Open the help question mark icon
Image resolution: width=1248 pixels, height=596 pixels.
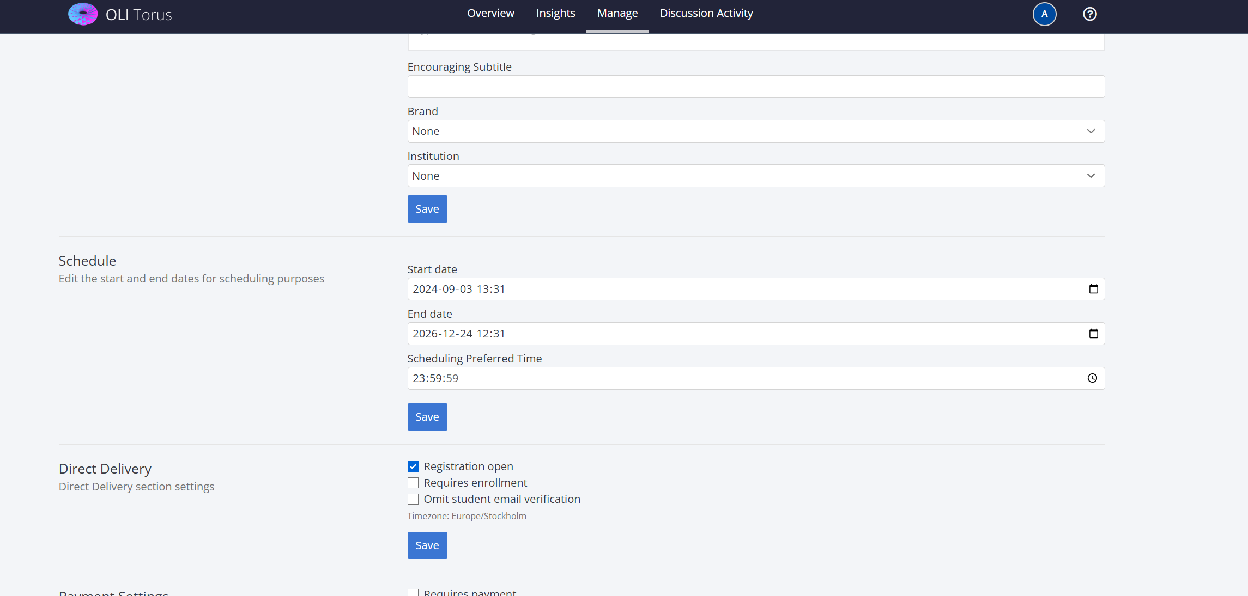coord(1089,14)
